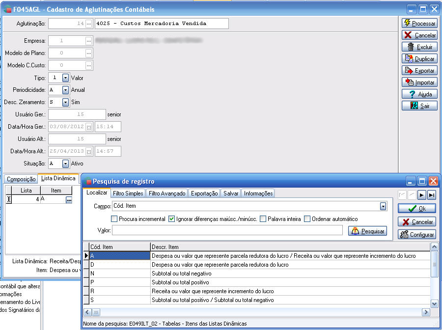The width and height of the screenshot is (442, 330).
Task: Click Lista cell with value 4
Action: 26,199
